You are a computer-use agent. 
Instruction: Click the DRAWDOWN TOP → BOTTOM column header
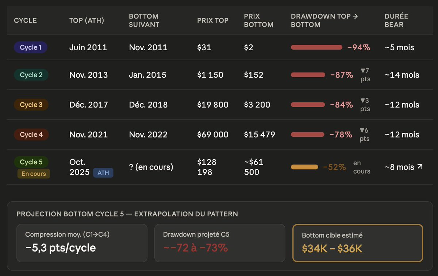324,20
